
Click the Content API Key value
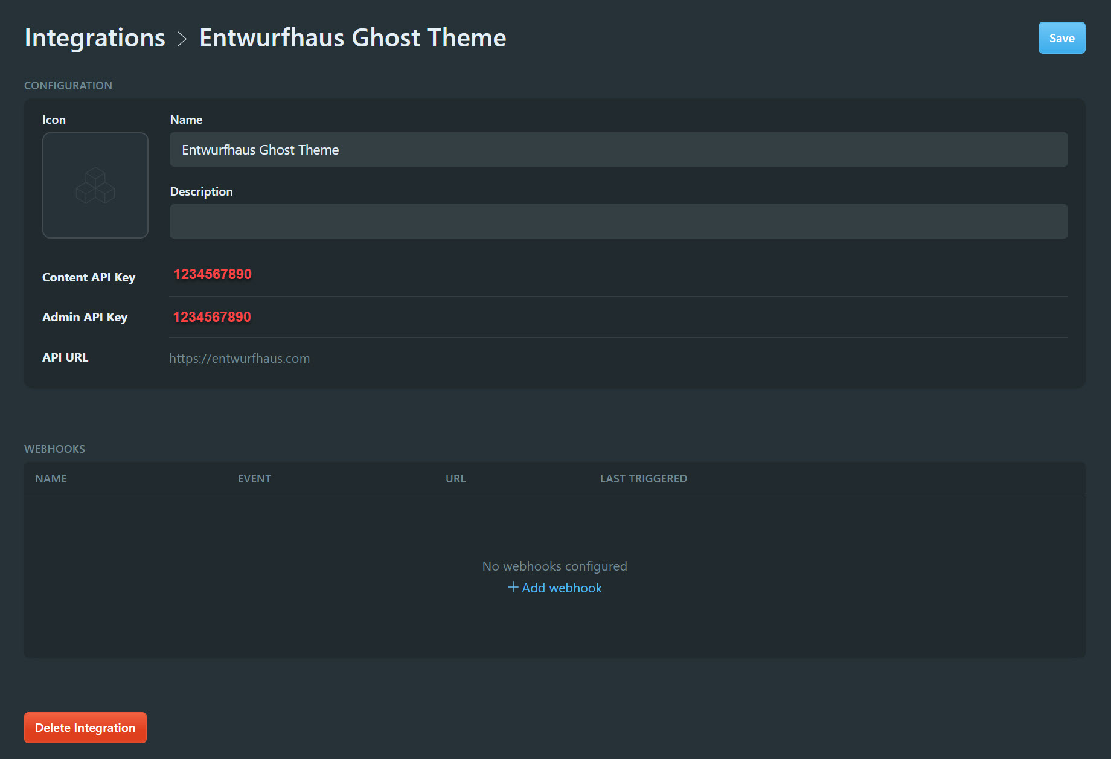(213, 274)
